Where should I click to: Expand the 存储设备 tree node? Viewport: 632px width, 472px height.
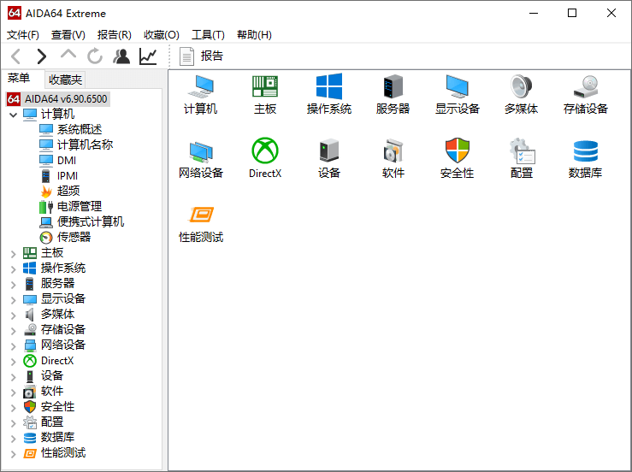click(14, 330)
